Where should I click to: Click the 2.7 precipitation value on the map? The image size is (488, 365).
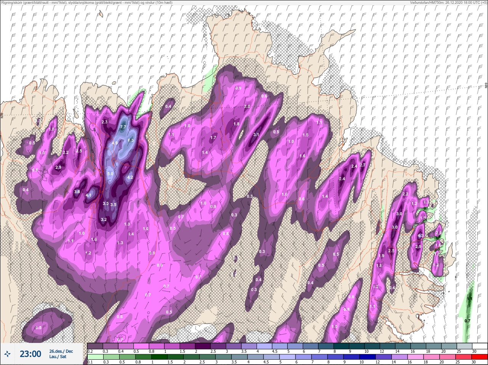[363, 165]
